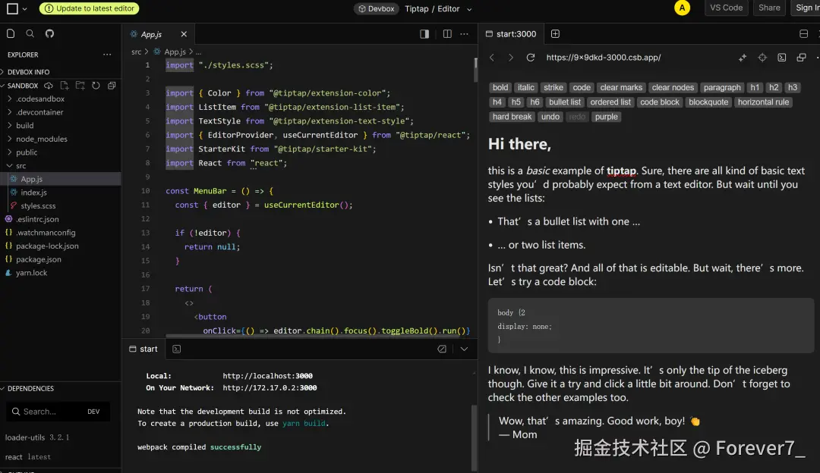
Task: Clear the terminal output icon
Action: [442, 349]
